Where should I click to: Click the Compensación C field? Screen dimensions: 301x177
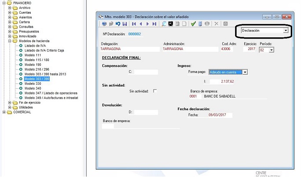tap(146, 72)
